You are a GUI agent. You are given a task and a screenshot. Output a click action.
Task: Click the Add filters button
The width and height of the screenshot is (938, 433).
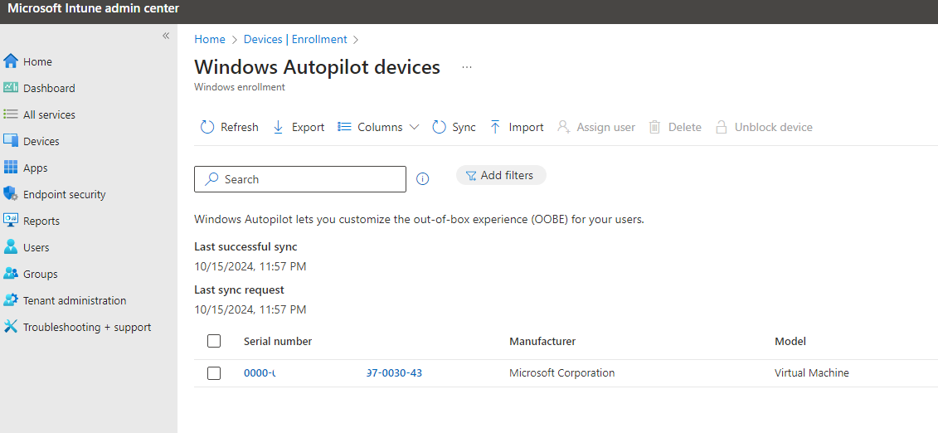click(x=501, y=175)
